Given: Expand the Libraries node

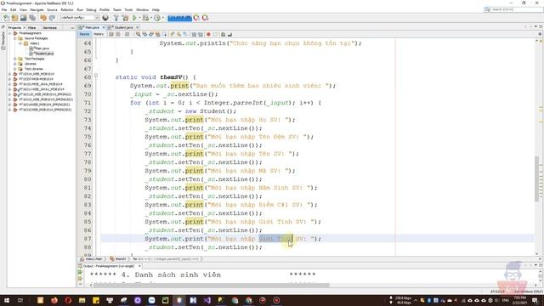Looking at the screenshot, I should [x=15, y=64].
